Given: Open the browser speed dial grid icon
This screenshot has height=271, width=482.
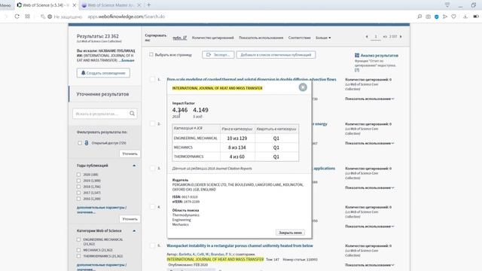Looking at the screenshot, I should tap(28, 17).
